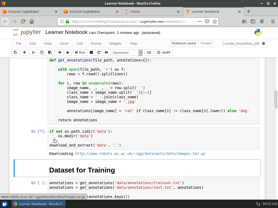Click the page vertical scrollbar thumb
The image size is (278, 208).
[276, 99]
